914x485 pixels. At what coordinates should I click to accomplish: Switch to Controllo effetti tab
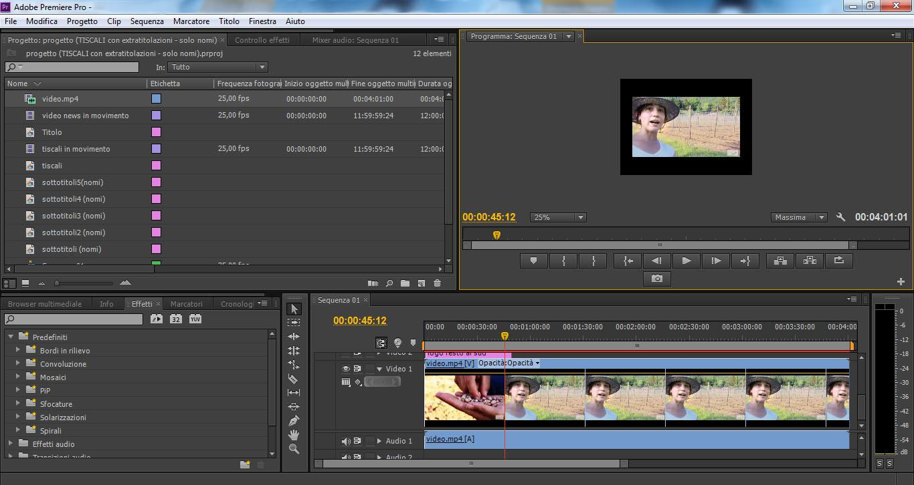pyautogui.click(x=262, y=40)
